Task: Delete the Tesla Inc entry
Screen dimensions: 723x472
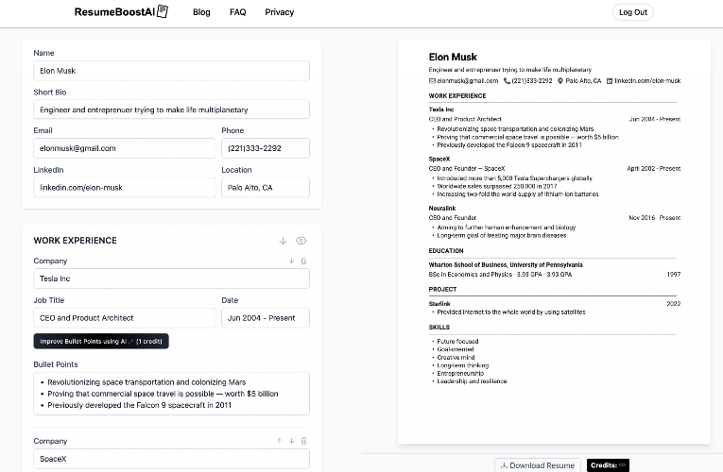Action: [x=303, y=261]
